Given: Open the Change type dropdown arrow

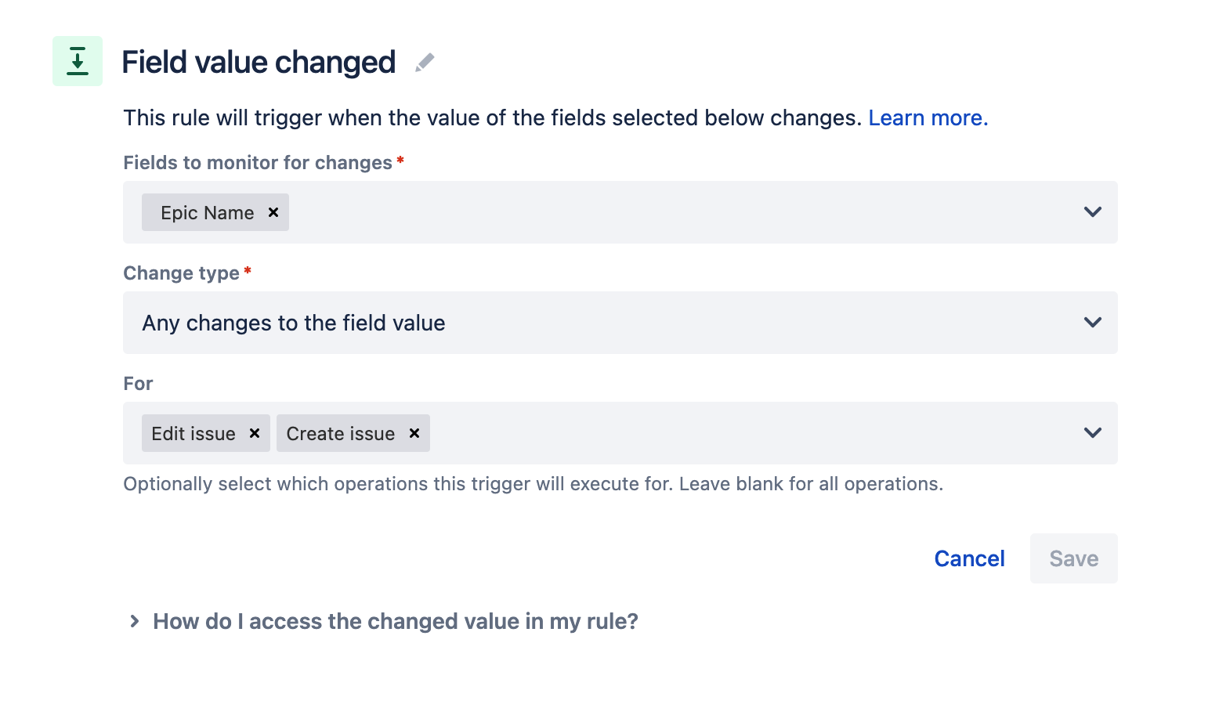Looking at the screenshot, I should pos(1092,323).
